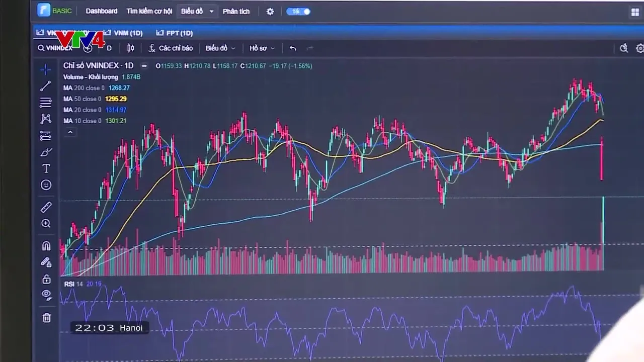Select the MA 20 close 0 indicator legend
Image resolution: width=644 pixels, height=362 pixels.
coord(82,110)
